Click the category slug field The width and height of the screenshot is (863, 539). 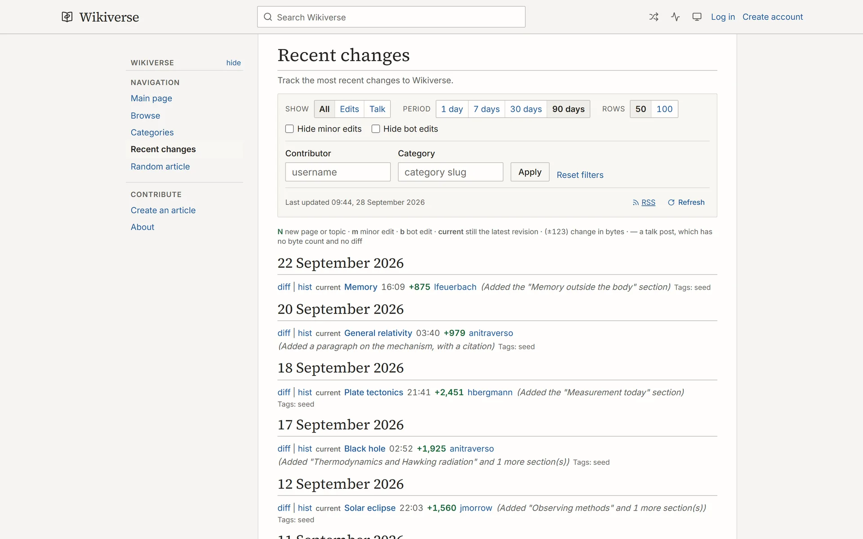[x=450, y=172]
